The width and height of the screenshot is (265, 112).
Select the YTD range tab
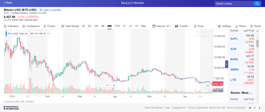pyautogui.click(x=117, y=26)
